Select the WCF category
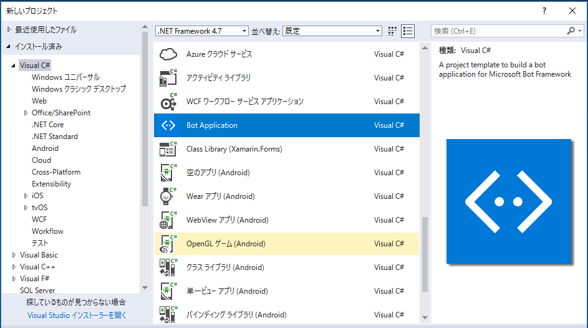The image size is (588, 328). [x=39, y=219]
